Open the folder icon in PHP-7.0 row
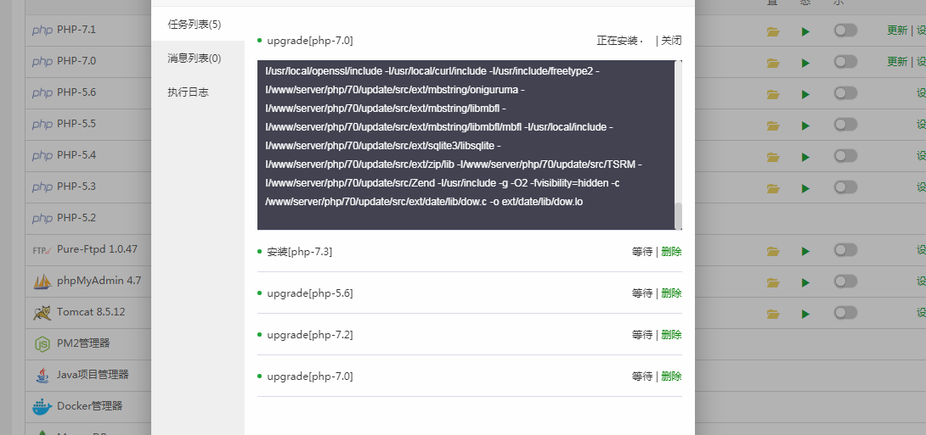 (x=773, y=63)
